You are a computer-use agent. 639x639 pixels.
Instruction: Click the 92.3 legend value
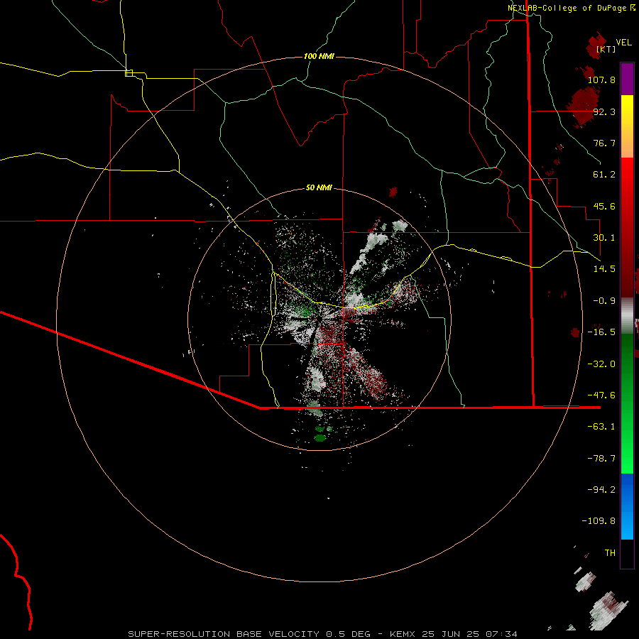[x=604, y=111]
